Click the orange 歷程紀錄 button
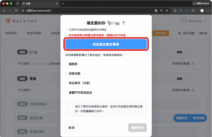 (x=161, y=33)
